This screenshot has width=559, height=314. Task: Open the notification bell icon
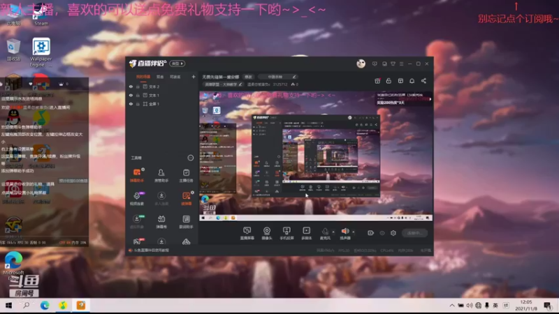coord(412,81)
